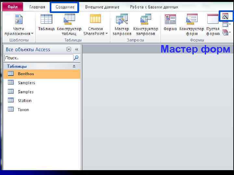Go to Работа с базами данных tab

[154, 7]
